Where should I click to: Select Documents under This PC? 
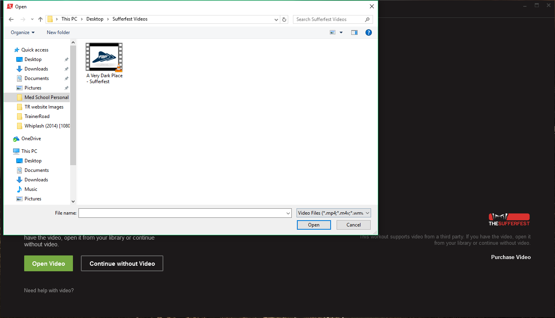point(36,170)
